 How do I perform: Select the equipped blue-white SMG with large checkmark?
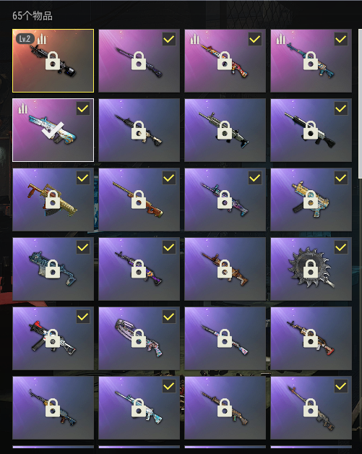53,130
